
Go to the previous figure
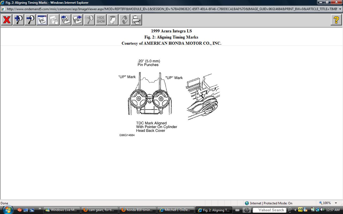pyautogui.click(x=66, y=20)
